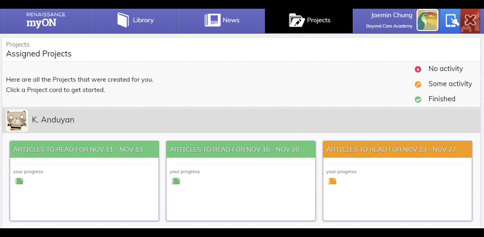
Task: Click the K. Anduyan teacher name
Action: (x=53, y=120)
